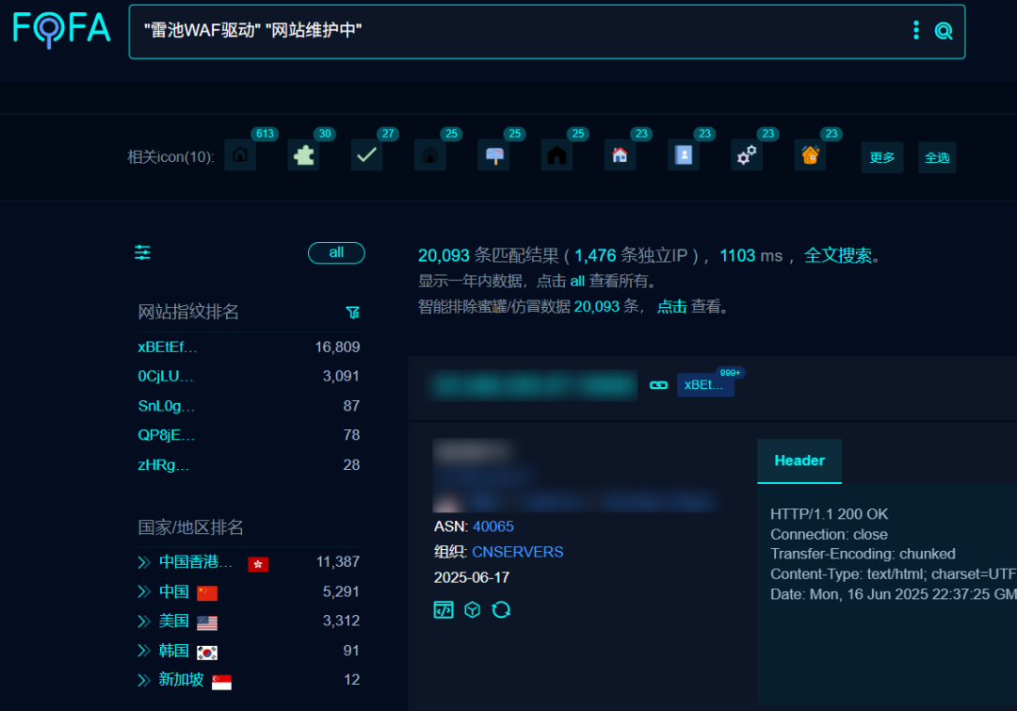Viewport: 1017px width, 711px height.
Task: Open the 全文搜索 full-text search link
Action: [838, 255]
